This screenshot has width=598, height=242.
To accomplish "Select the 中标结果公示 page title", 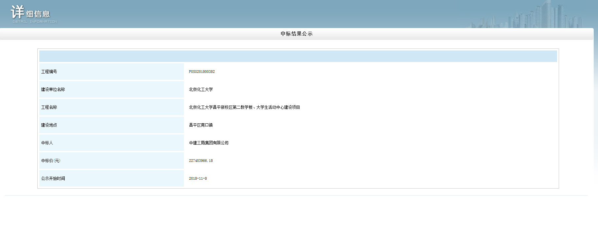I will [297, 34].
